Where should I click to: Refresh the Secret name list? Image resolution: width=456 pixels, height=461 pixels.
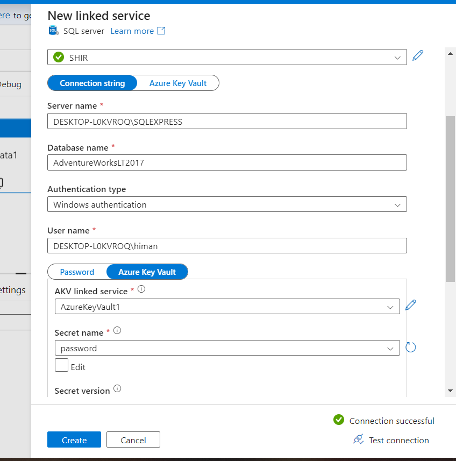click(410, 347)
